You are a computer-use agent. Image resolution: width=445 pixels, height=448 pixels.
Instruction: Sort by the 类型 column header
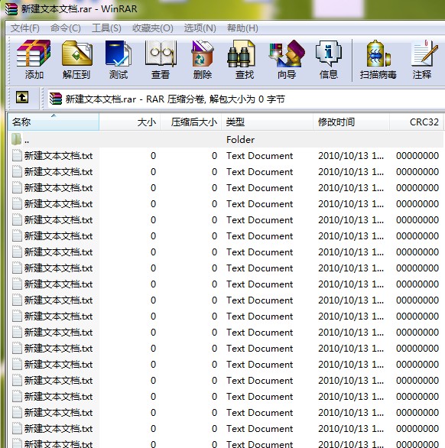(267, 122)
